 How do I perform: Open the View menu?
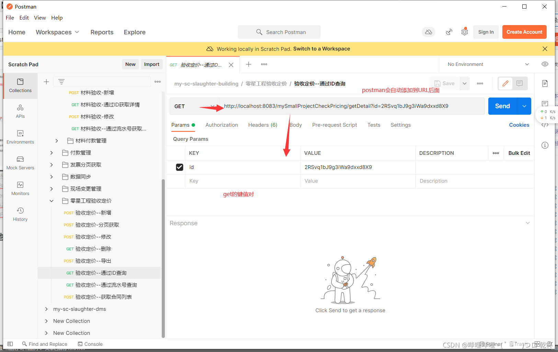40,18
